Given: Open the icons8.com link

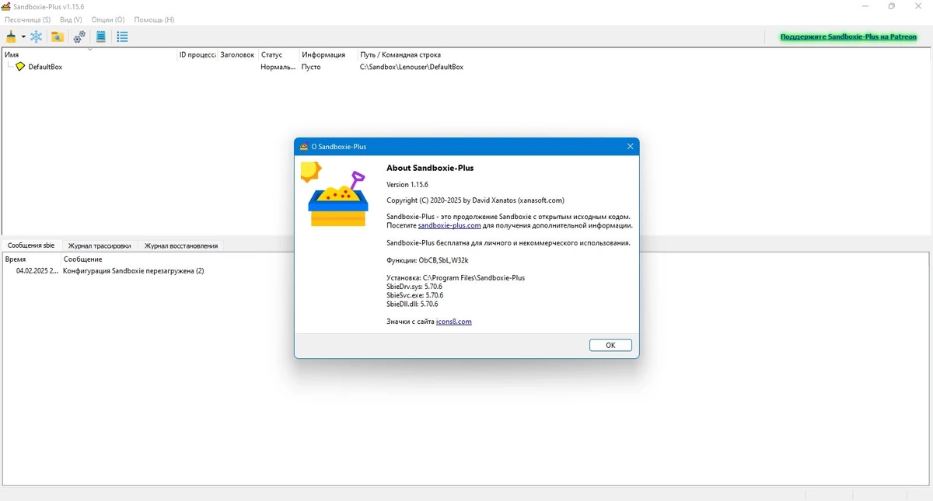Looking at the screenshot, I should point(454,322).
